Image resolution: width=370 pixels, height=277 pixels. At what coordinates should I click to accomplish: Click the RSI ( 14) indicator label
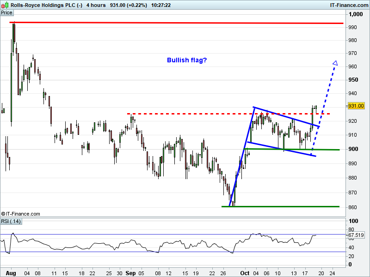pyautogui.click(x=11, y=221)
